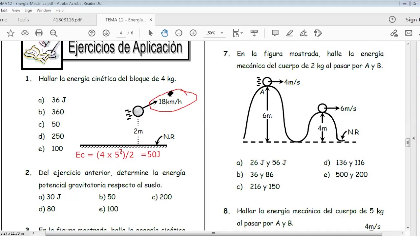420x236 pixels.
Task: Click answer c) 200 in exercise 2
Action: pyautogui.click(x=162, y=197)
